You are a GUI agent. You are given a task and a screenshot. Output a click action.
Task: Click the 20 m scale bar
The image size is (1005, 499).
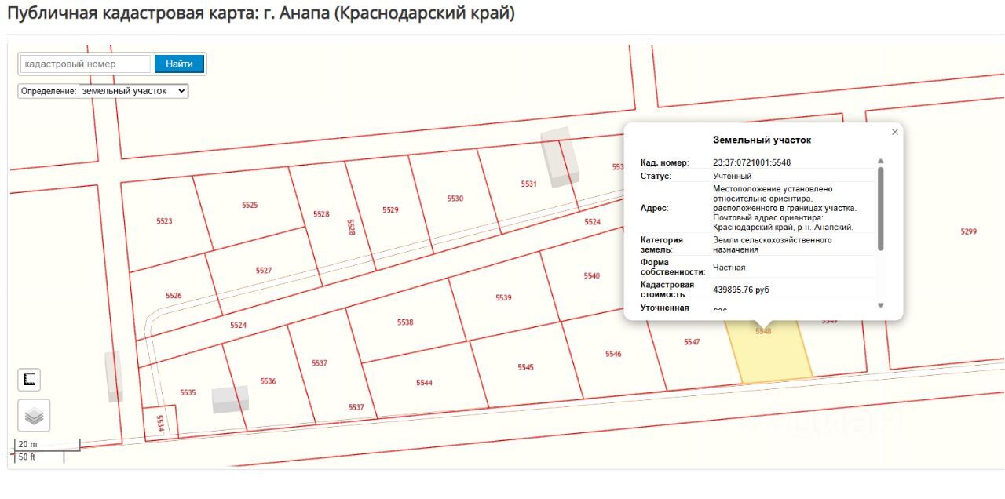[47, 445]
